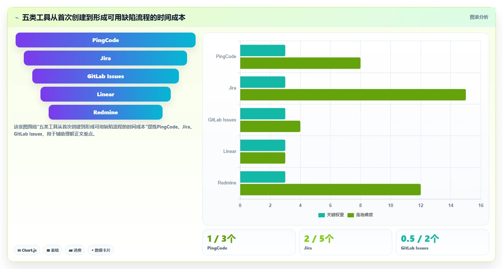The image size is (503, 269).
Task: Click the 图表分析 label in header
Action: pos(479,17)
